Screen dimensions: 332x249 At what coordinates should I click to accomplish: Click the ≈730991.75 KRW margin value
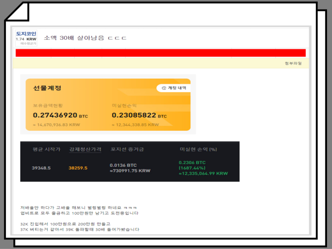130,171
